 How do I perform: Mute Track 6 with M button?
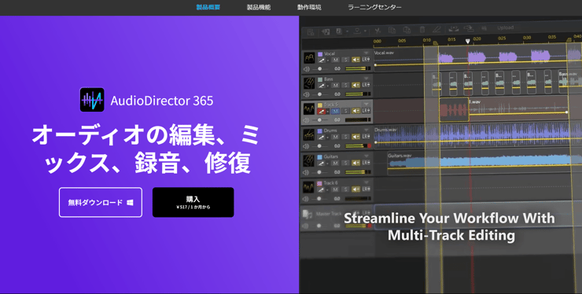click(335, 189)
